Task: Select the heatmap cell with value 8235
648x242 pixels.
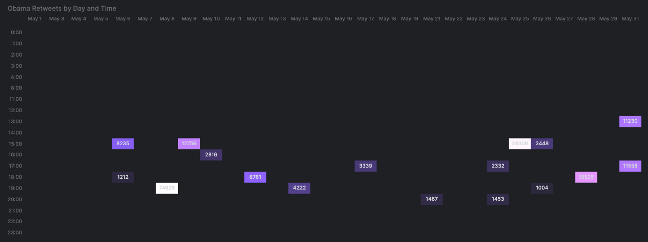Action: (x=122, y=144)
